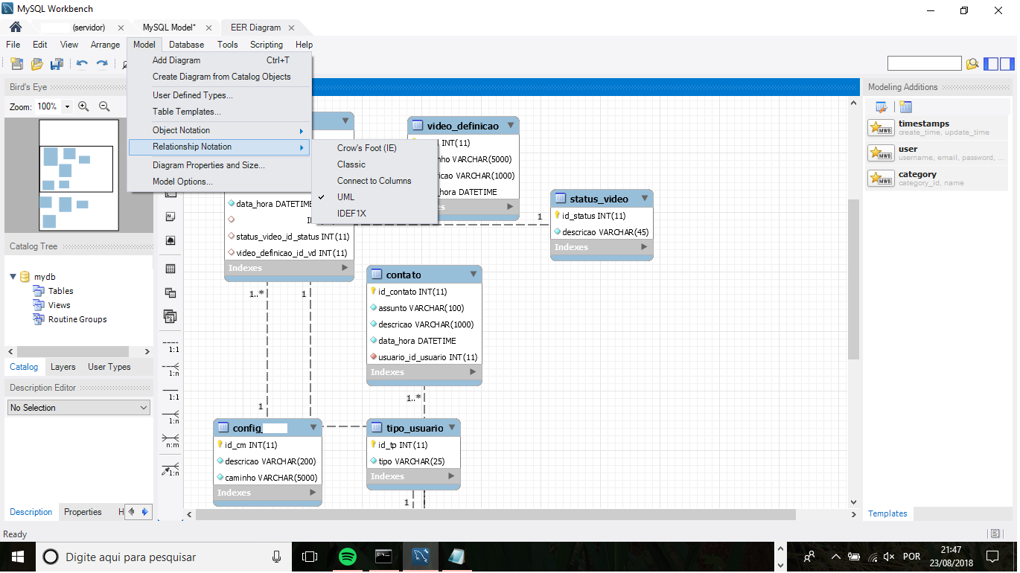Select the Place New Table tool

coord(170,269)
